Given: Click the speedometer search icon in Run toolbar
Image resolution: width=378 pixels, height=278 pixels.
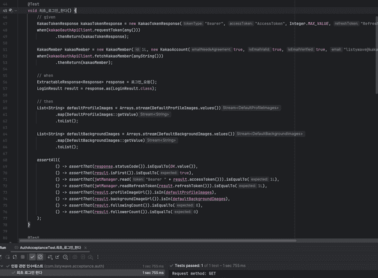Looking at the screenshot, I should coord(91,257).
